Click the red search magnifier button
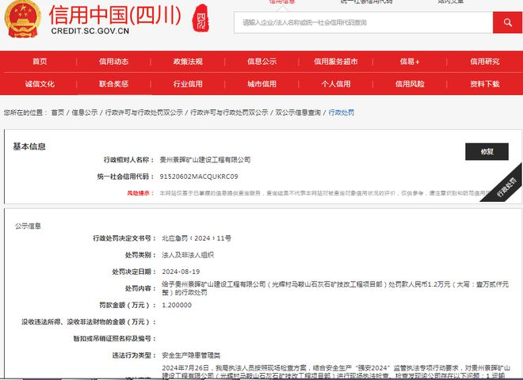523x380 pixels. pos(507,23)
